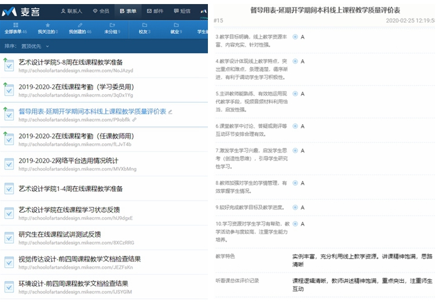The width and height of the screenshot is (439, 305).
Task: Click the 我创建的 pencil icon
Action: click(x=79, y=26)
